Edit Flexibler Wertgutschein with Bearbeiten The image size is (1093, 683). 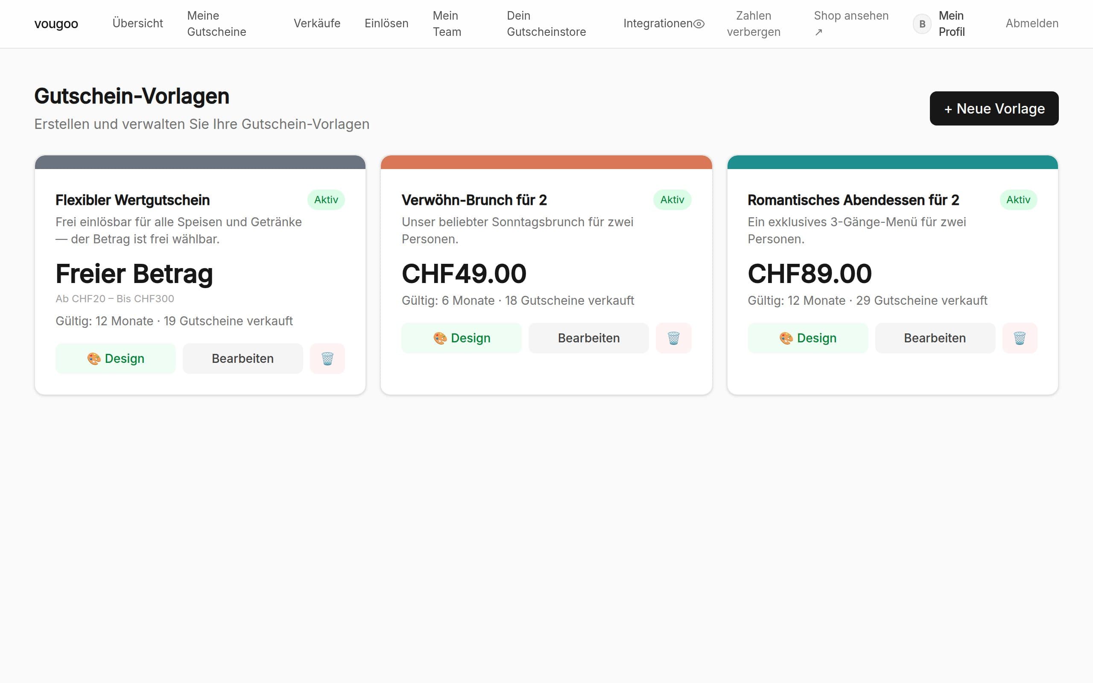[x=243, y=359]
